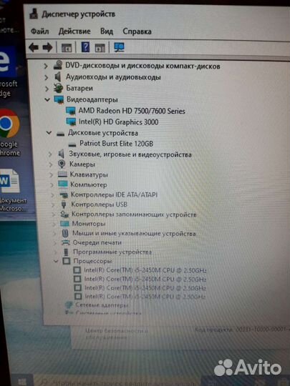Select Мыши и иные указывающие устройства
The height and width of the screenshot is (386, 290).
pyautogui.click(x=134, y=233)
